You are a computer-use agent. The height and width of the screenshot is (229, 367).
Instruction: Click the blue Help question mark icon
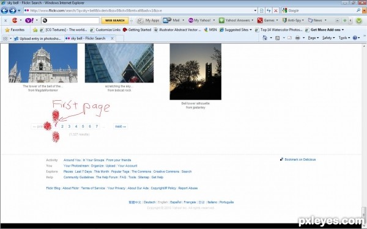pos(355,38)
